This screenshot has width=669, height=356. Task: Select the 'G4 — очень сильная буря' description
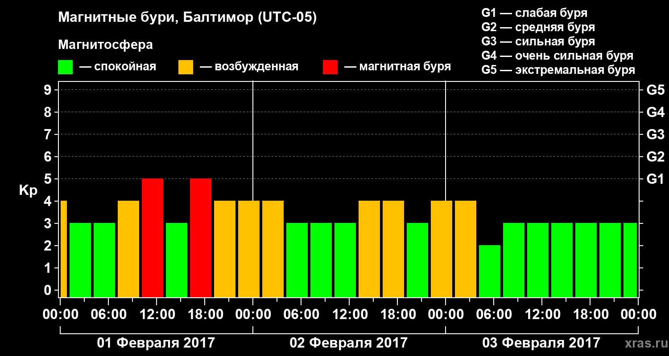(557, 56)
